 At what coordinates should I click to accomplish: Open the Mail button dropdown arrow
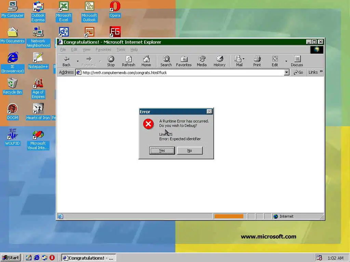pyautogui.click(x=243, y=59)
